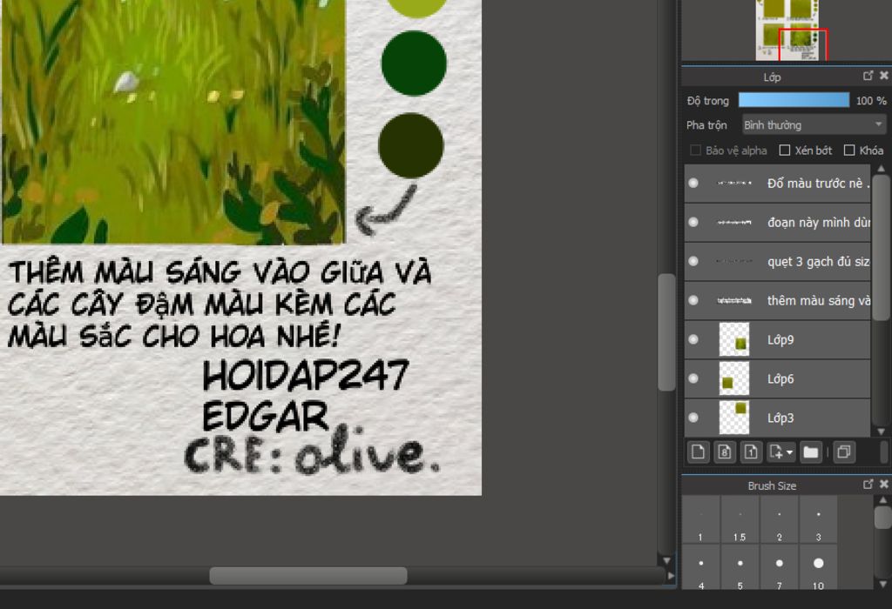
Task: Enable the Bảo vệ alpha checkbox
Action: (695, 150)
